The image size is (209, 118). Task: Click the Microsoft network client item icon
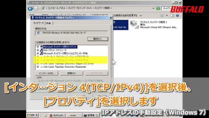point(41,47)
